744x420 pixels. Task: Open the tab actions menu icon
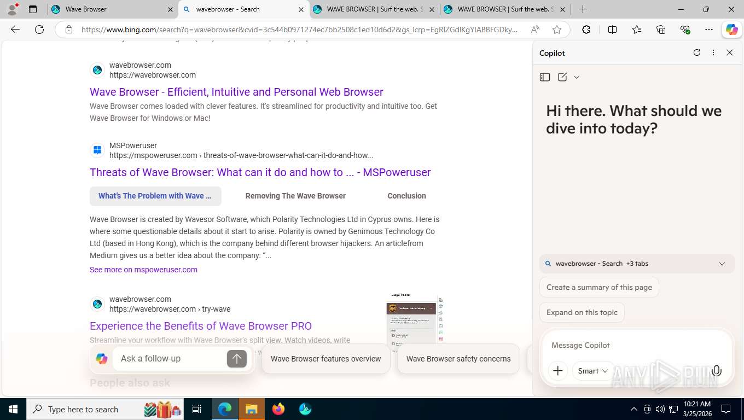[33, 9]
